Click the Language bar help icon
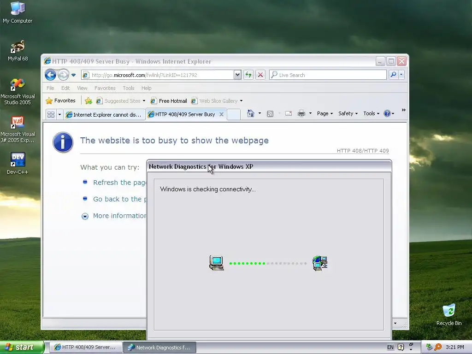The width and height of the screenshot is (472, 354). pos(401,347)
